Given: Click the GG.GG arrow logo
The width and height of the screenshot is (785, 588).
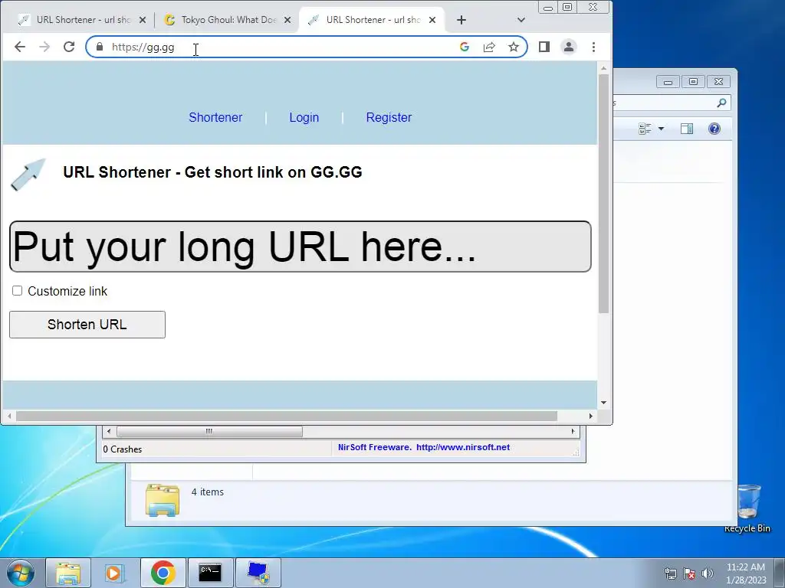Looking at the screenshot, I should click(x=28, y=174).
